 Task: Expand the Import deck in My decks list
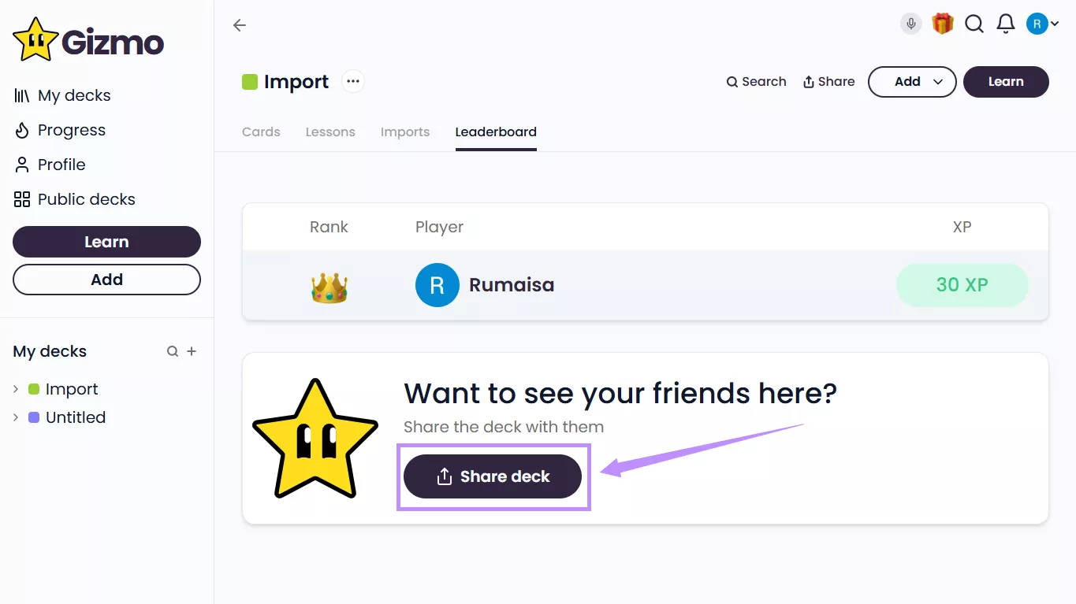pos(16,388)
